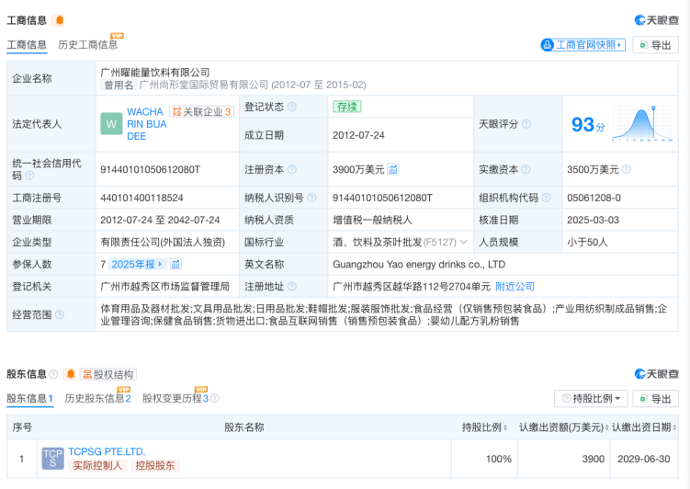Image resolution: width=690 pixels, height=489 pixels.
Task: Click help icon after 股权变更历程 tab
Action: (x=215, y=398)
